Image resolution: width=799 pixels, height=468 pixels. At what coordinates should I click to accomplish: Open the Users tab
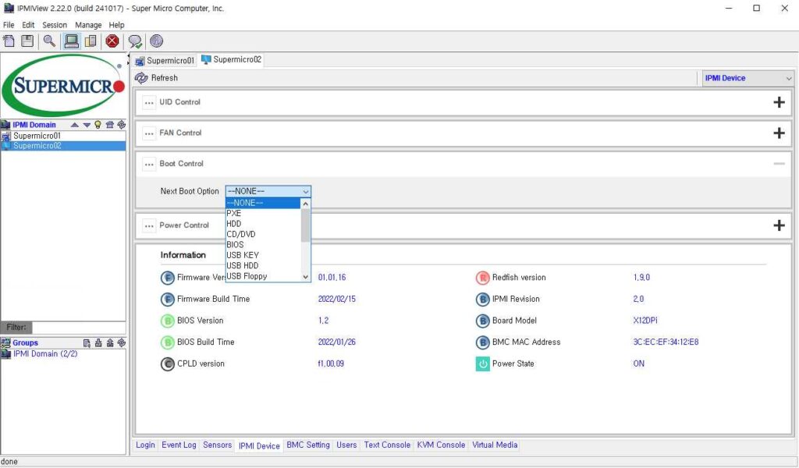tap(346, 445)
